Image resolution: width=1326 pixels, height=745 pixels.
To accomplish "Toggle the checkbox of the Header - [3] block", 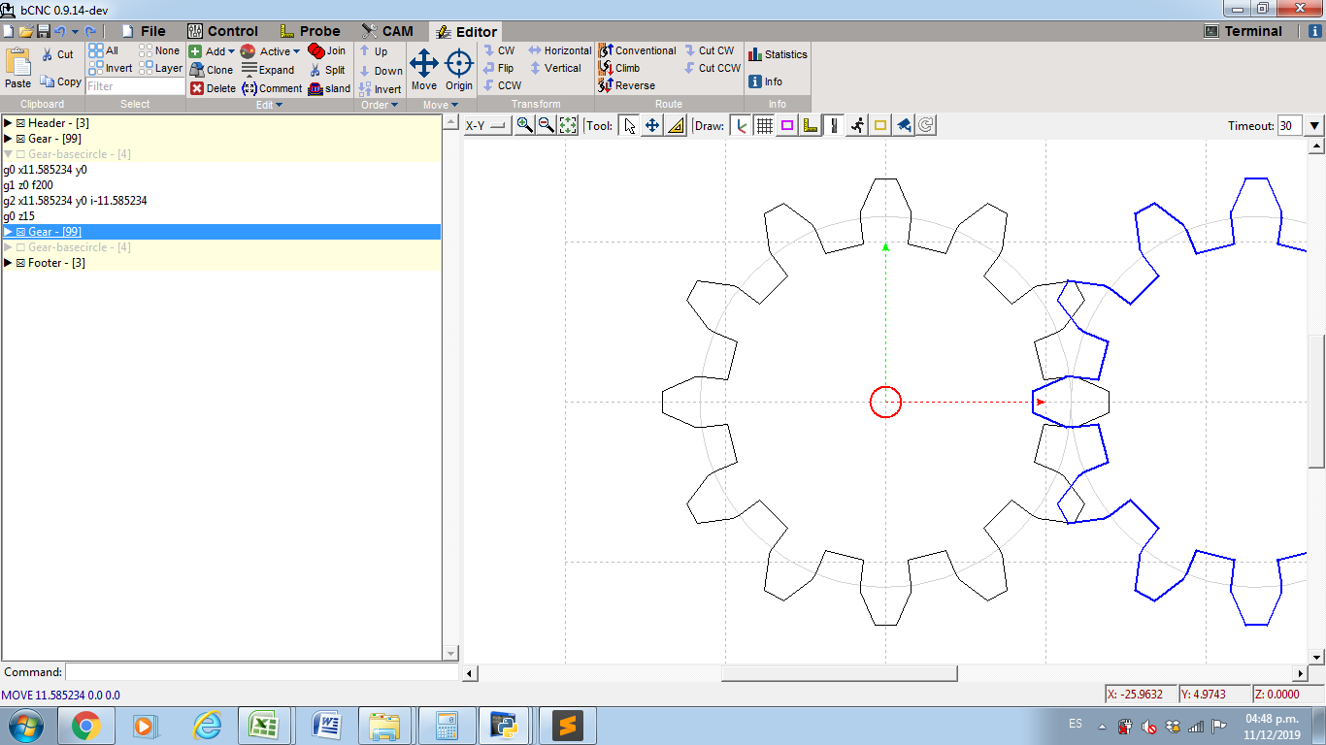I will (20, 123).
